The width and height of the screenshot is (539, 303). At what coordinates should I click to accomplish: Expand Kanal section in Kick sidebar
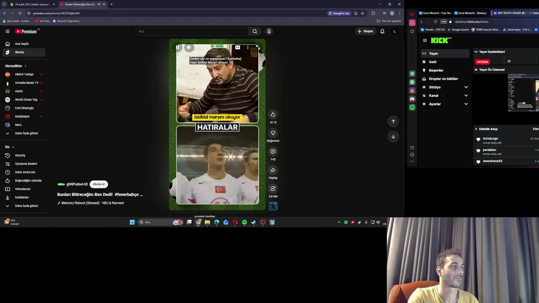pos(466,96)
